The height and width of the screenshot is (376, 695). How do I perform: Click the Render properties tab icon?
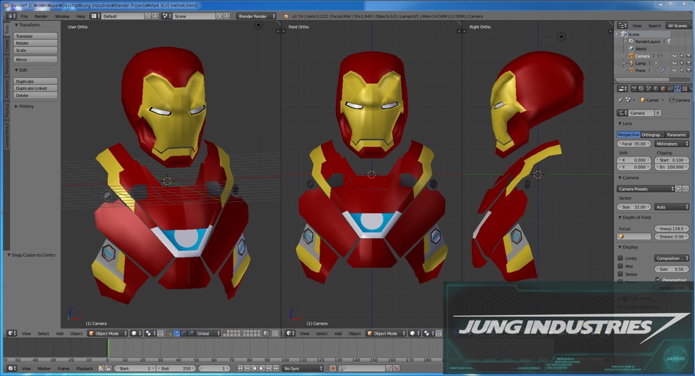(635, 89)
